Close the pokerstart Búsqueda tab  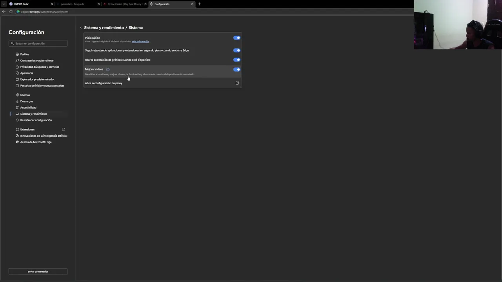point(98,4)
